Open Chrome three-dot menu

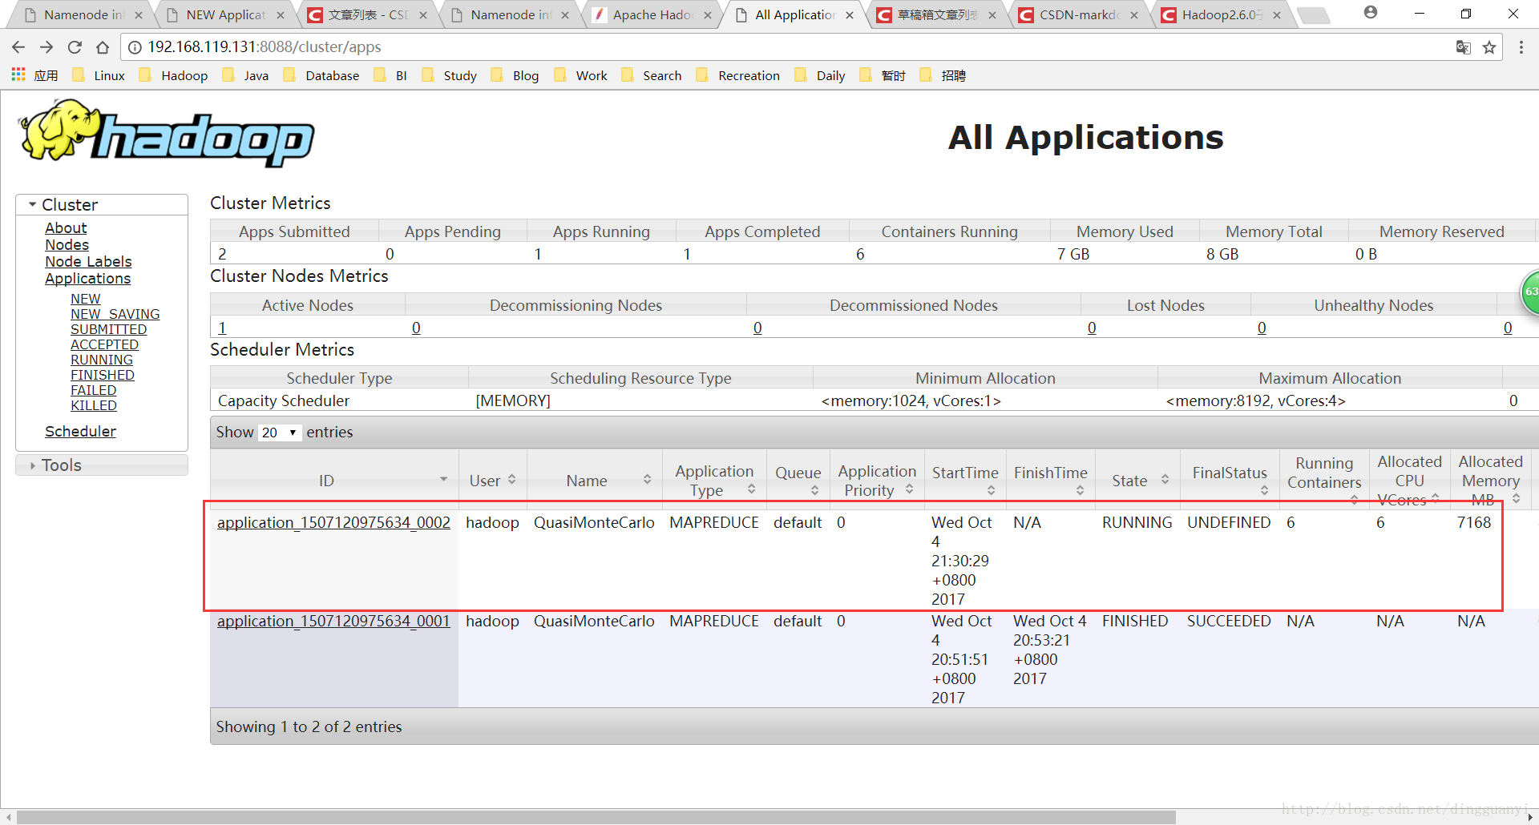1521,47
